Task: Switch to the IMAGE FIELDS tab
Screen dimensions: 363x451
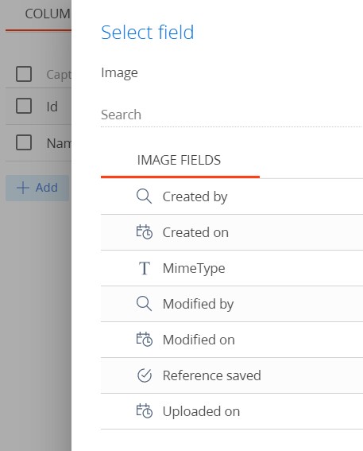Action: (x=180, y=160)
